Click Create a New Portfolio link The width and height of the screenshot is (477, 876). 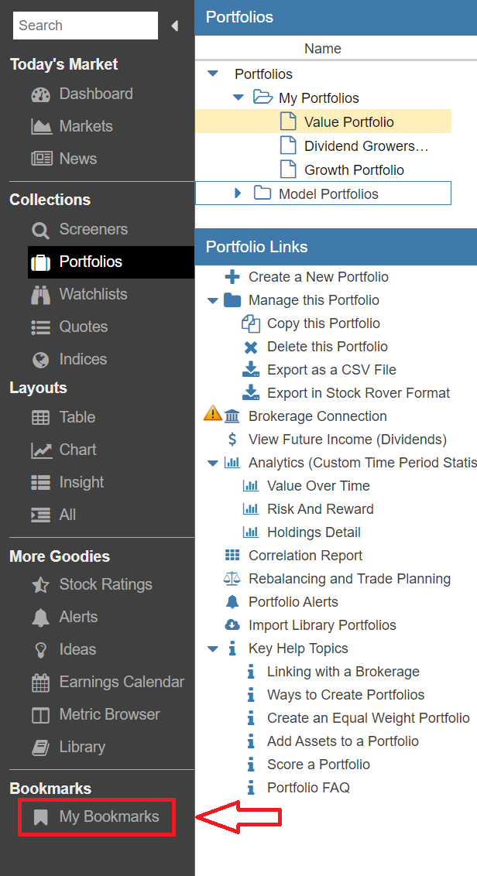(x=318, y=277)
